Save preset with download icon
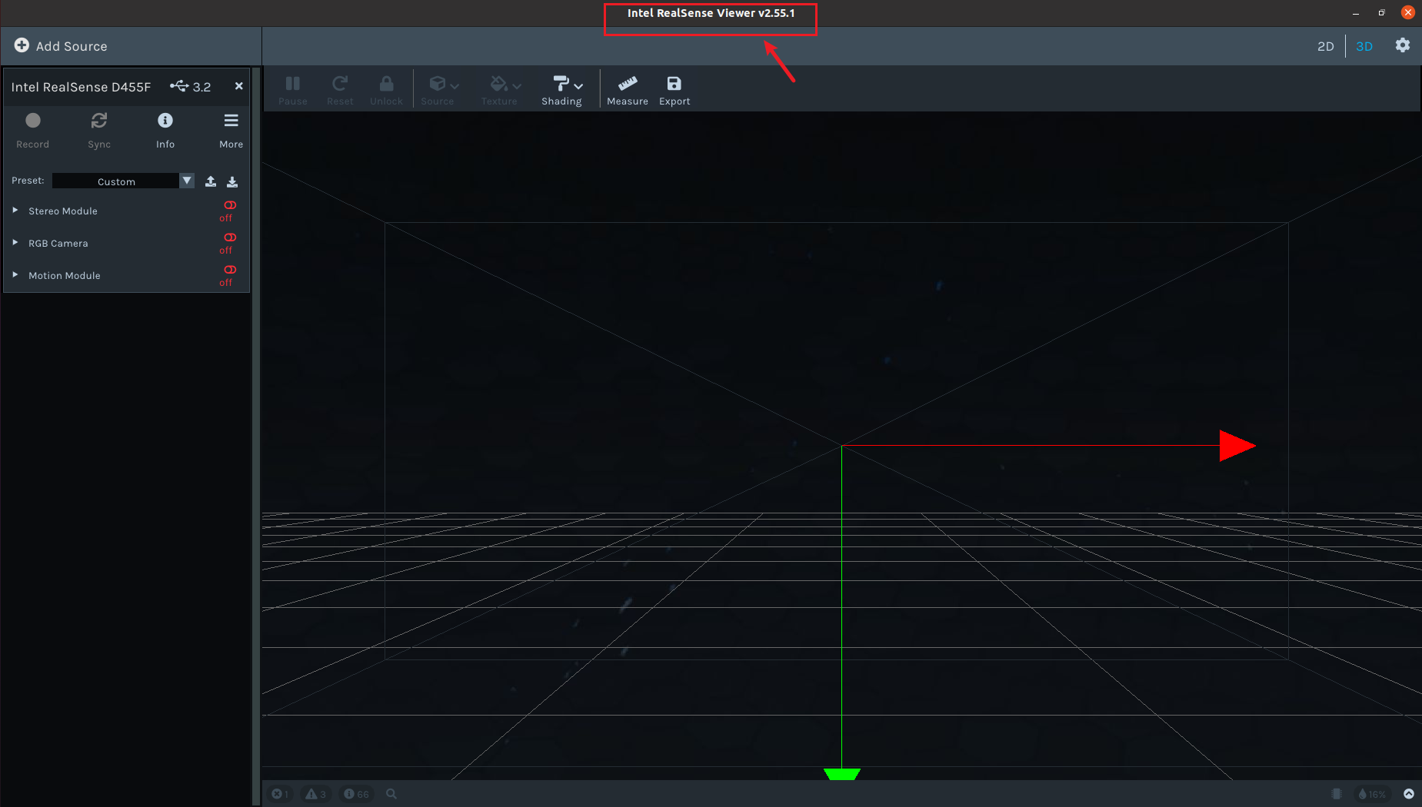The image size is (1422, 807). pos(232,181)
